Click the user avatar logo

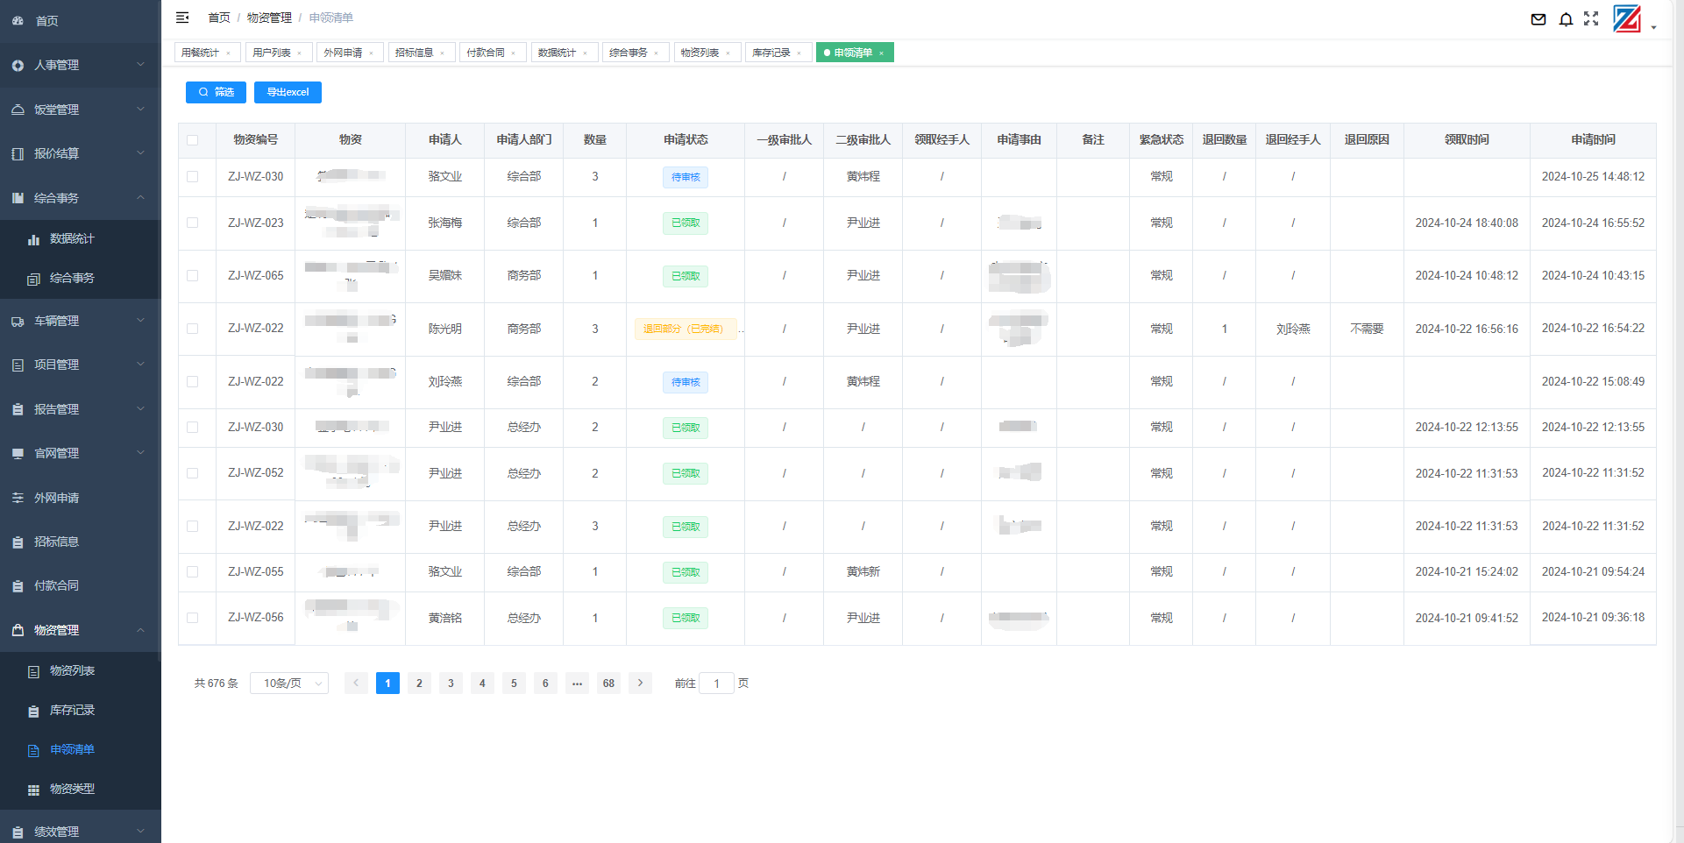(x=1627, y=19)
